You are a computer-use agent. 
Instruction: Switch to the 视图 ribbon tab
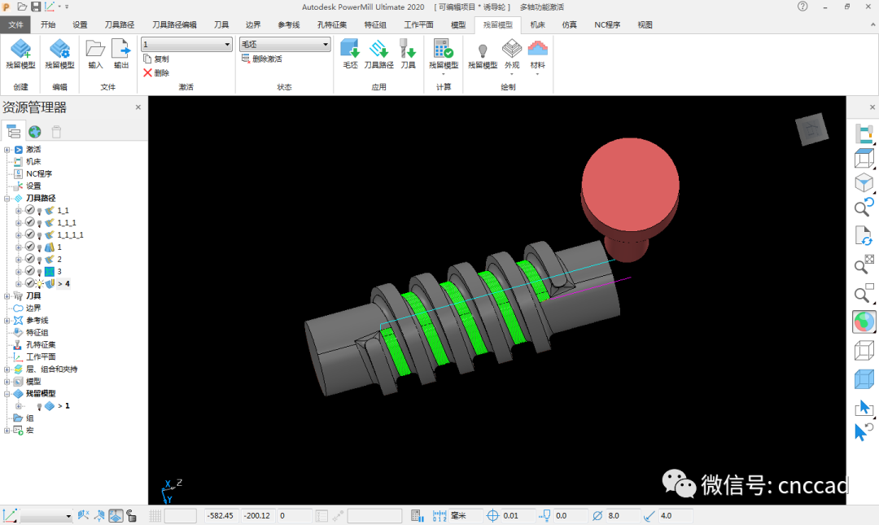coord(645,24)
